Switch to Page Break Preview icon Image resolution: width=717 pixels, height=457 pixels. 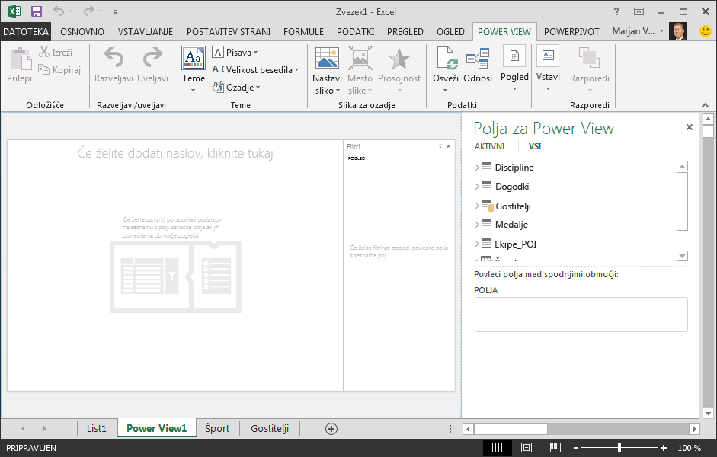(x=555, y=448)
